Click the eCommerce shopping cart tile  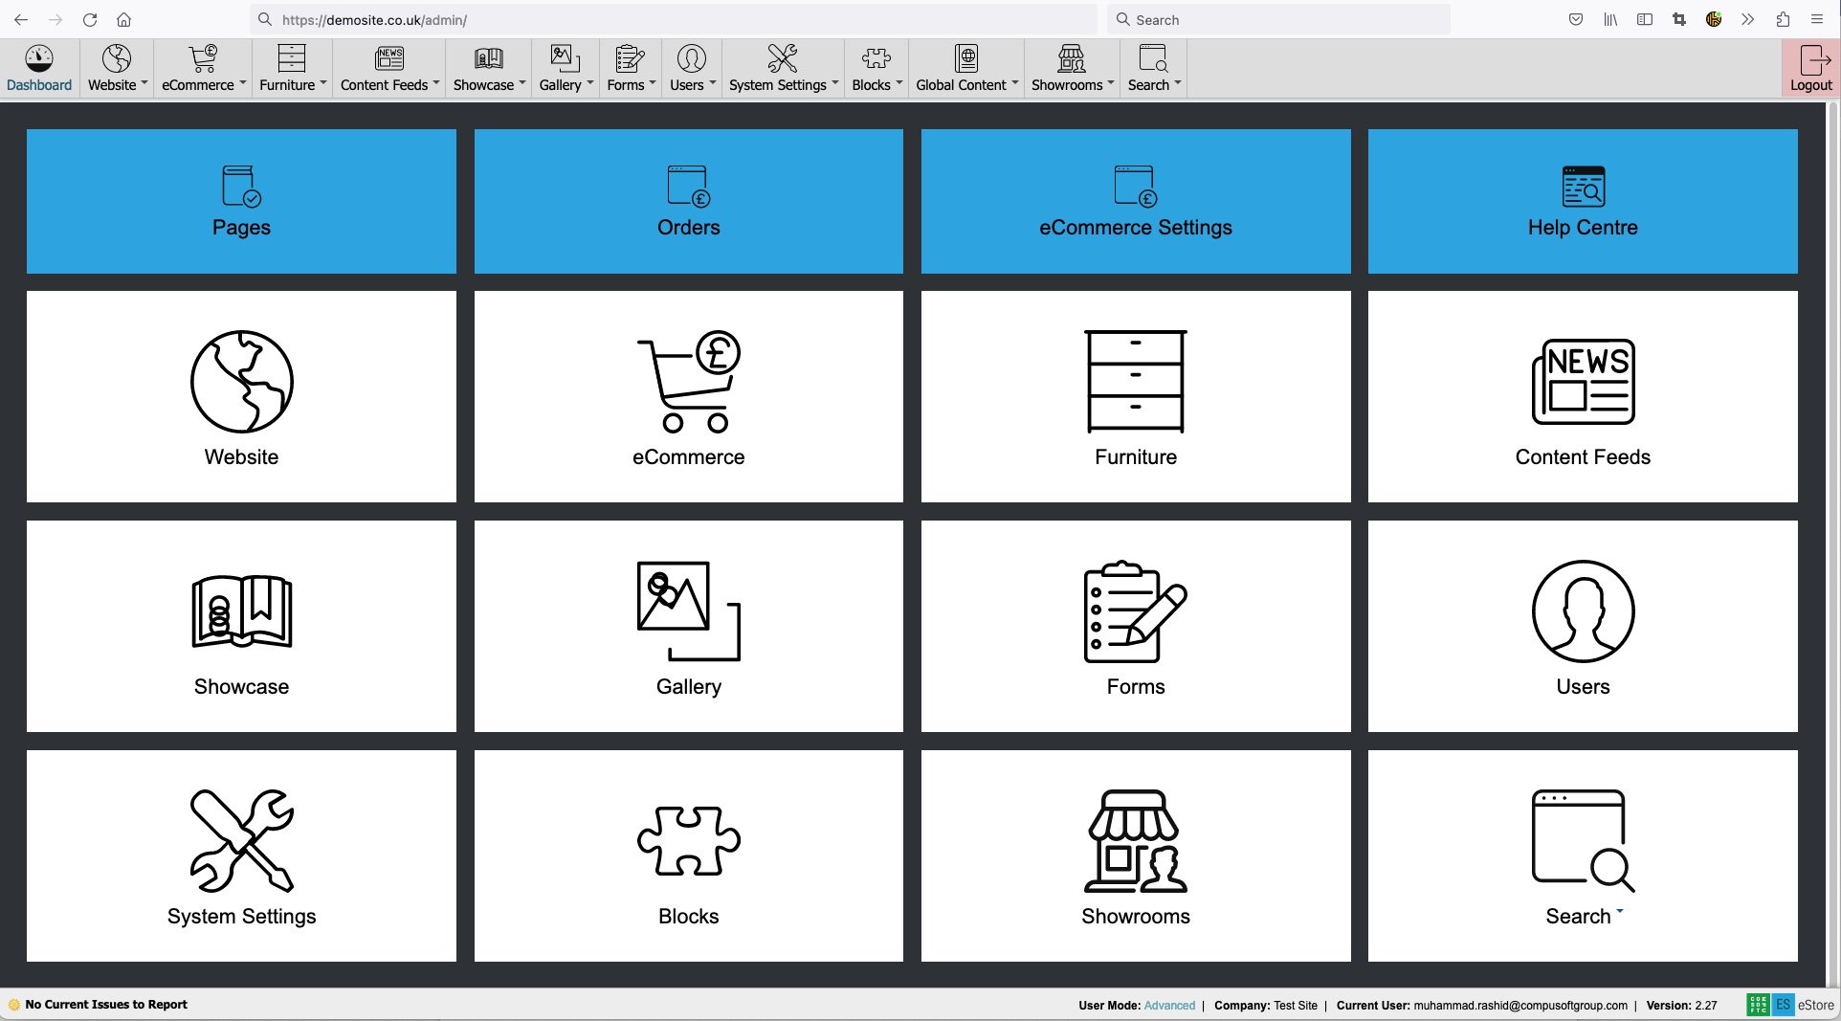click(688, 396)
